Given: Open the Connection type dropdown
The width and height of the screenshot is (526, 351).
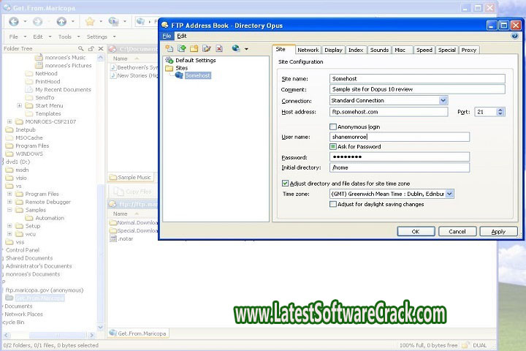Looking at the screenshot, I should (443, 100).
